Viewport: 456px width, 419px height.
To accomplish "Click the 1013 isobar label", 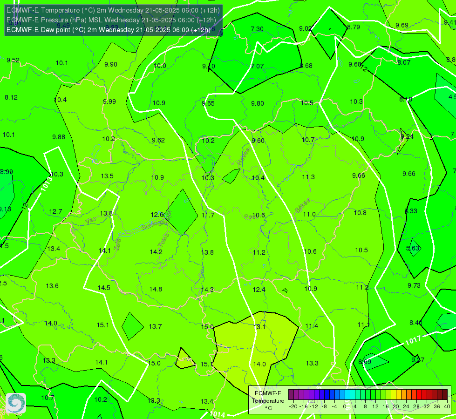I will pos(47,184).
